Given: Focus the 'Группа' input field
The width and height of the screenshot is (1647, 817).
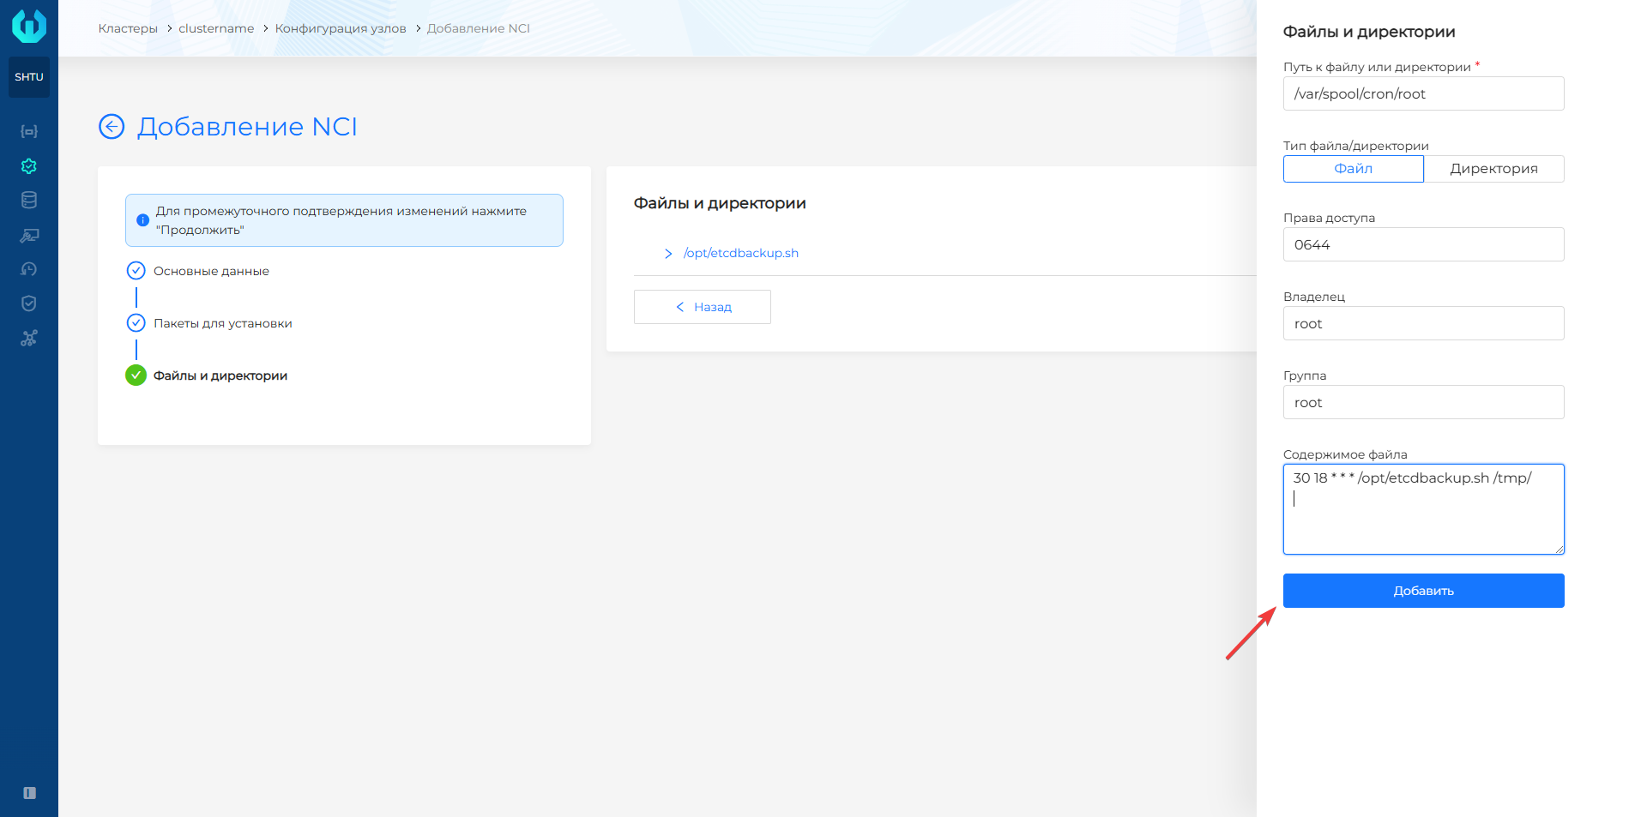Looking at the screenshot, I should coord(1424,402).
